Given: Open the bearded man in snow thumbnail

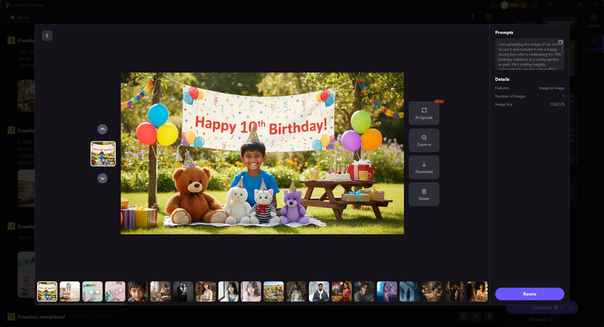Looking at the screenshot, I should (319, 291).
